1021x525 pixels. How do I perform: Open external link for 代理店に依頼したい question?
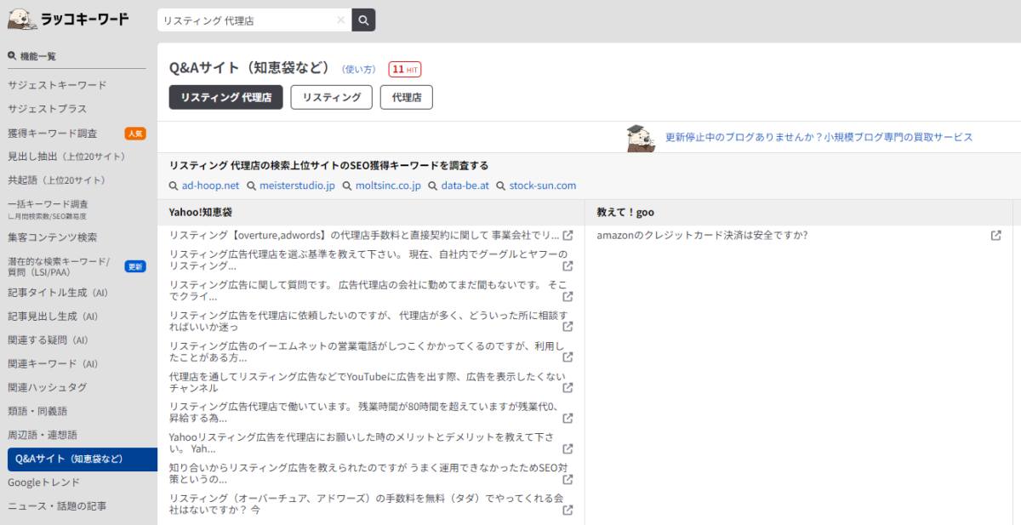click(x=568, y=327)
